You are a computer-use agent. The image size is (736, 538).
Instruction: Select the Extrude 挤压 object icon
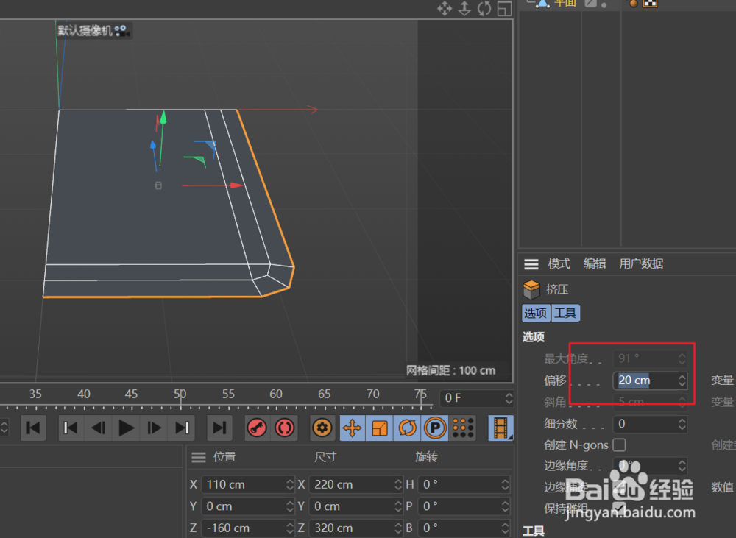(x=531, y=289)
